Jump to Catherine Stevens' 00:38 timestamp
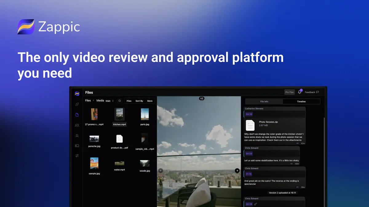The image size is (369, 207). (249, 114)
